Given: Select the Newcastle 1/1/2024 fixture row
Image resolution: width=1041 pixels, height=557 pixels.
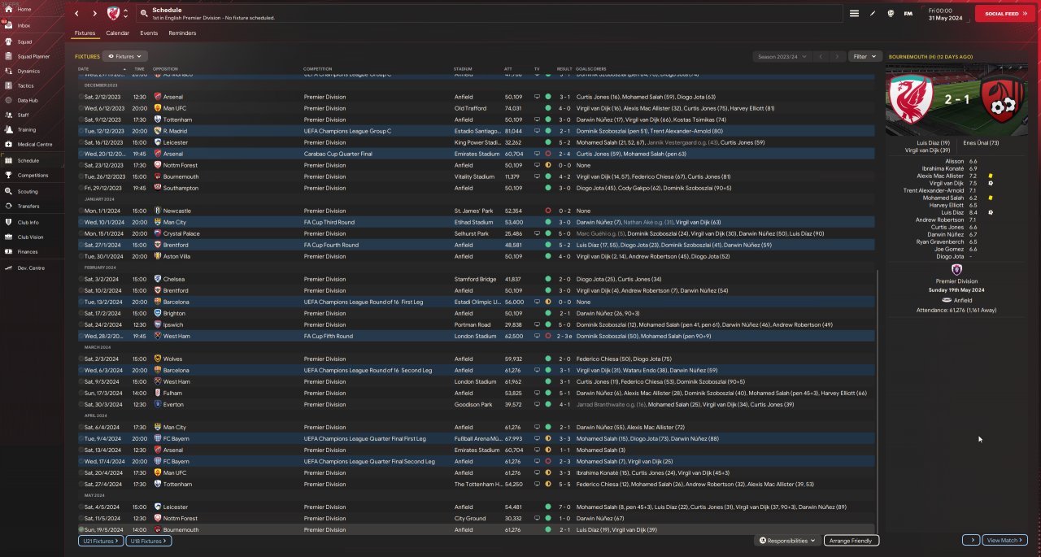Looking at the screenshot, I should pos(477,211).
